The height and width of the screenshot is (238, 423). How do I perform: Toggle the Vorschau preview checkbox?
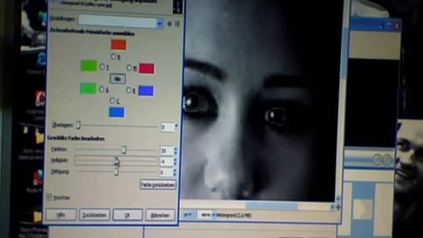pyautogui.click(x=49, y=197)
